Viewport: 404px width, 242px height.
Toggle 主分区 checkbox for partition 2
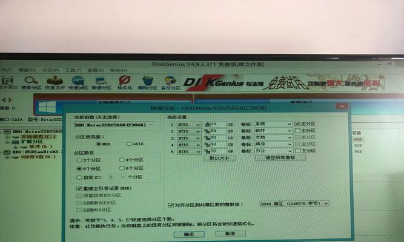(297, 131)
